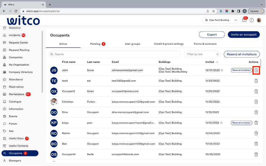
Task: Focus the occupants Search field
Action: click(115, 54)
